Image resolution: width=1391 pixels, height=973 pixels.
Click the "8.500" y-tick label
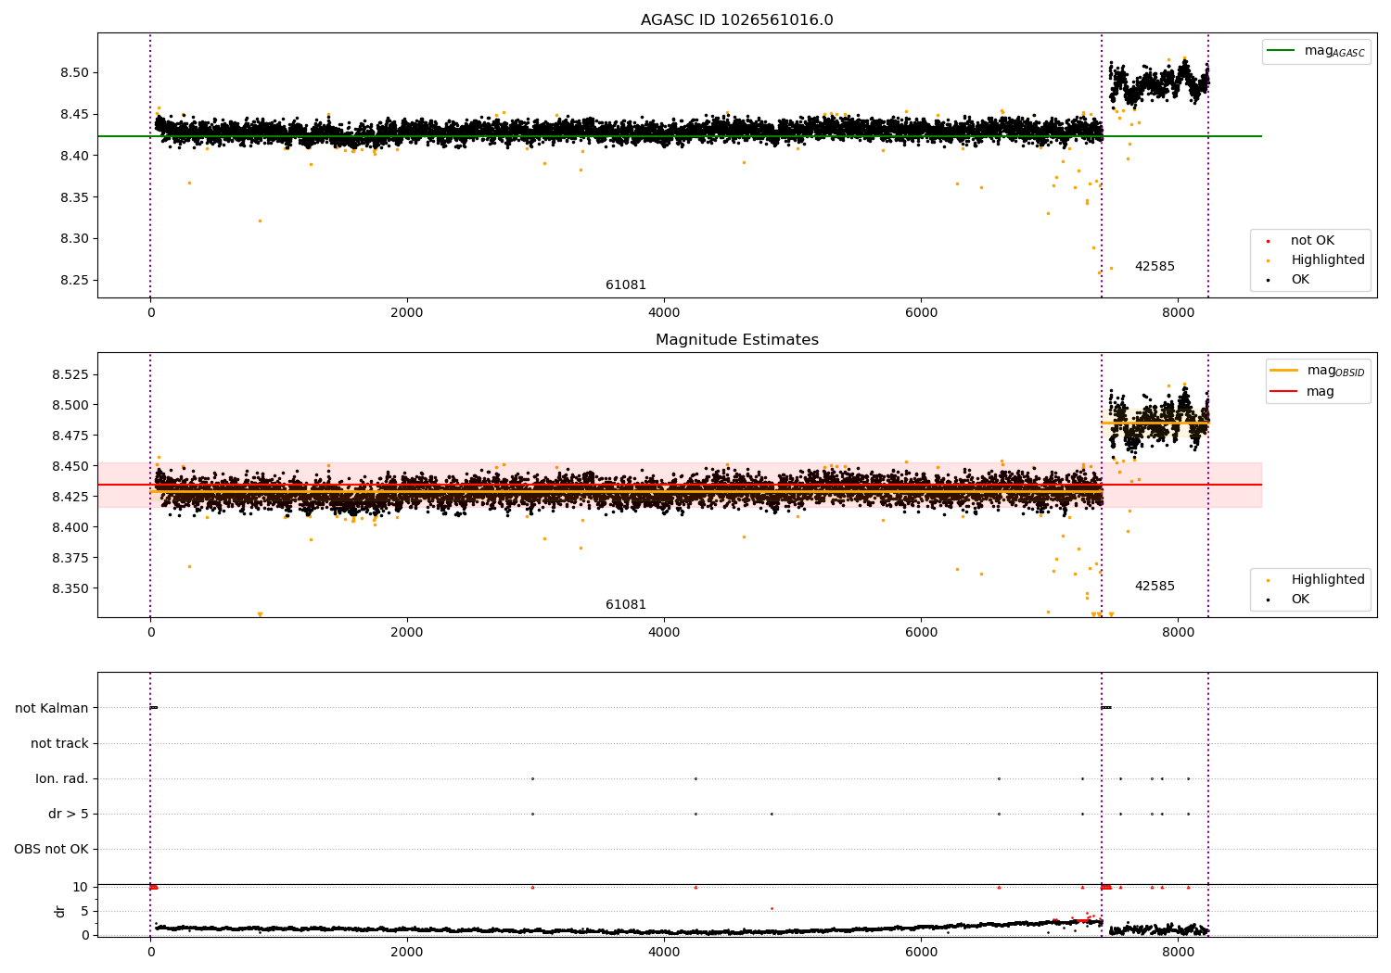[x=70, y=406]
